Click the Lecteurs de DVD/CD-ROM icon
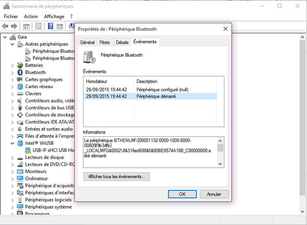This screenshot has width=307, height=225. 20,164
